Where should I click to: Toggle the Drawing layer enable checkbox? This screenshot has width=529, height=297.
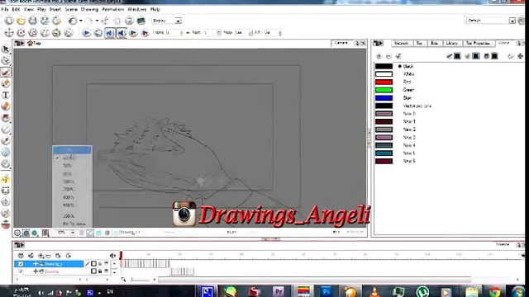[21, 271]
